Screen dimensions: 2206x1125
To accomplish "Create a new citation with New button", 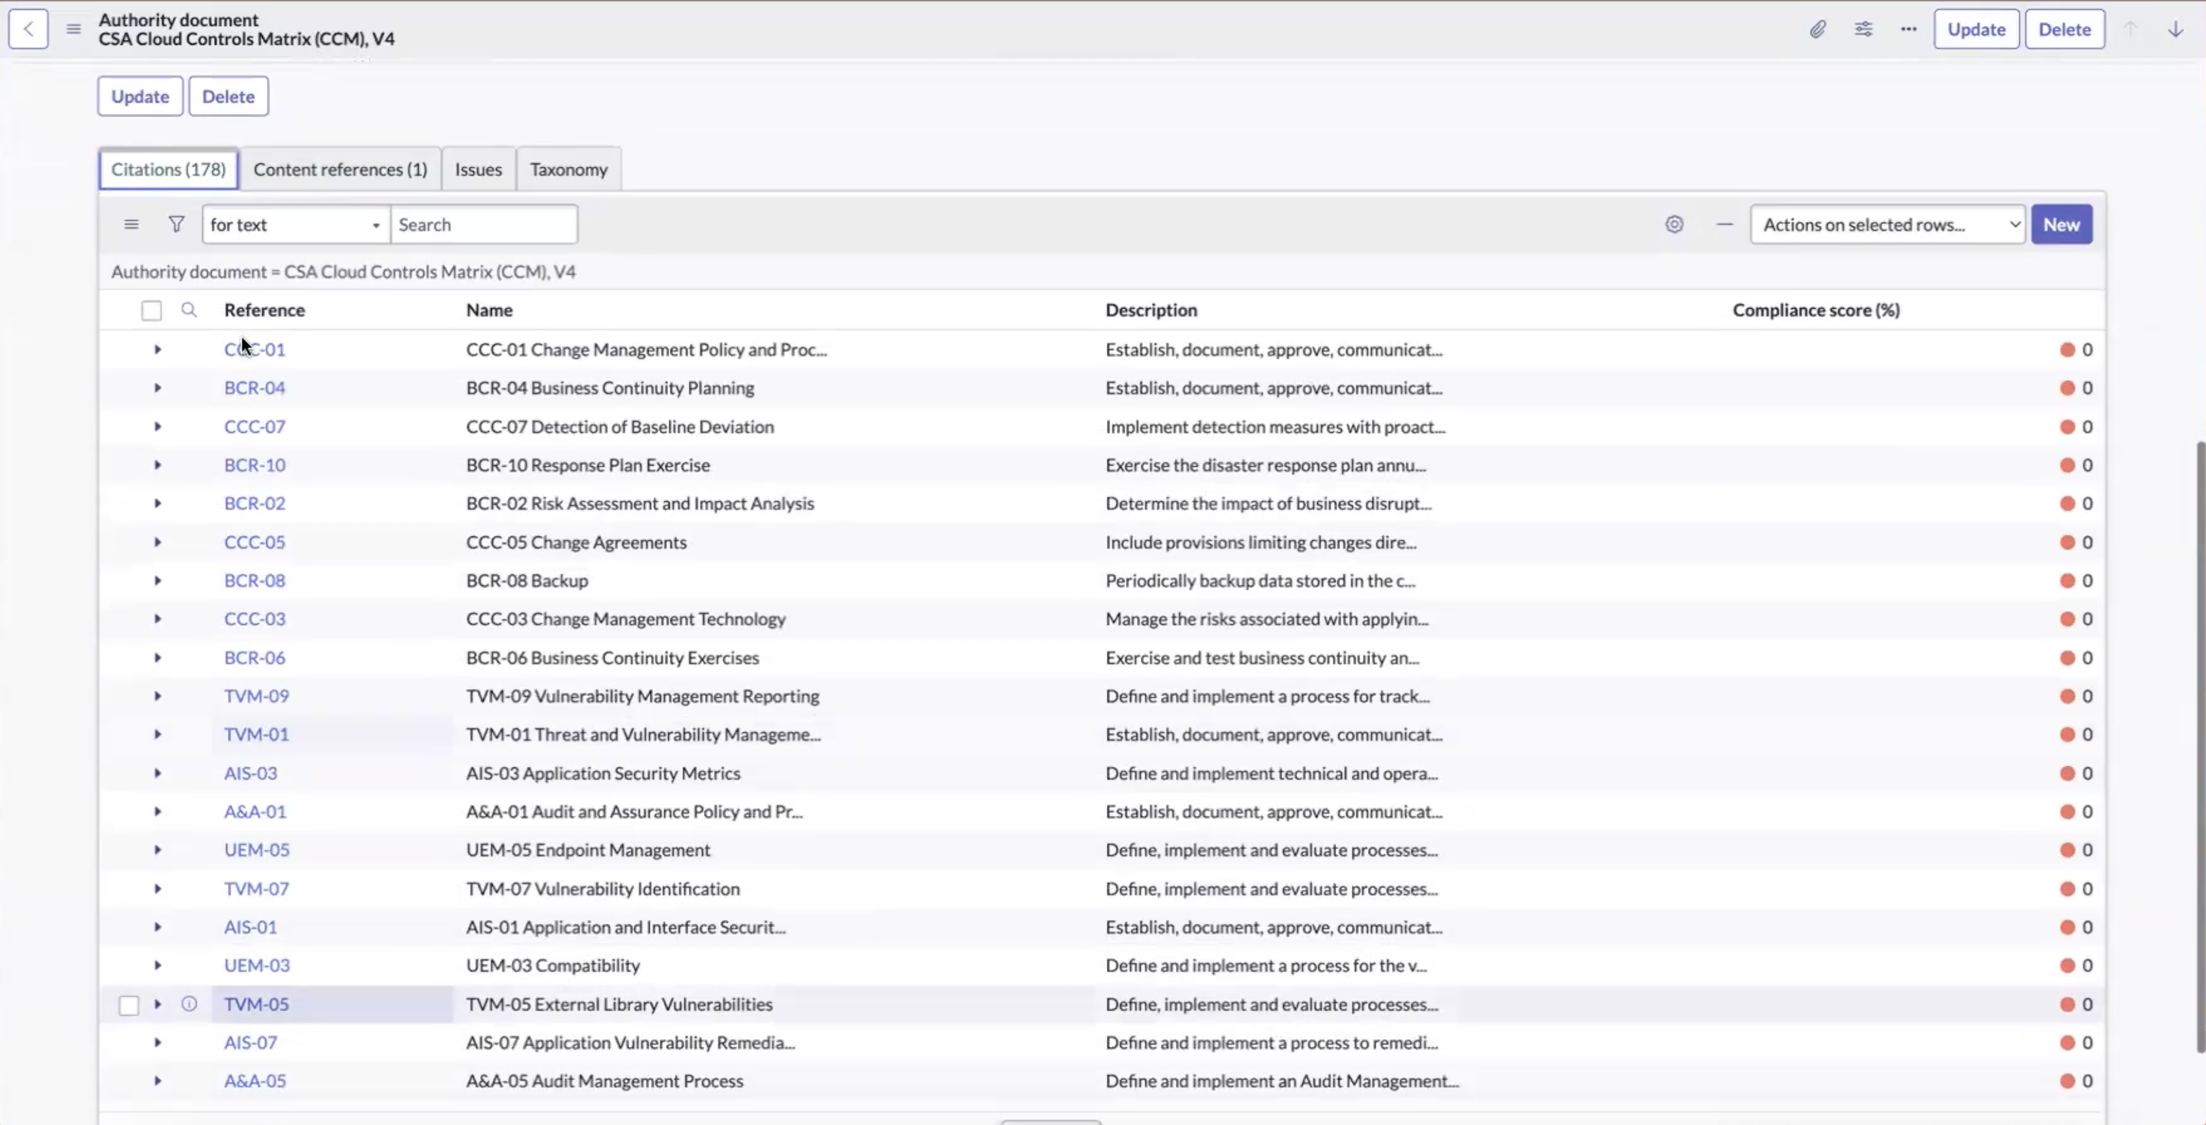I will coord(2061,225).
